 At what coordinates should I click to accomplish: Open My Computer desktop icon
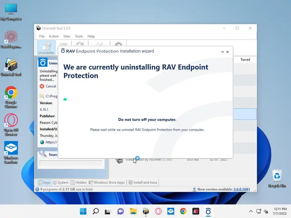11,12
